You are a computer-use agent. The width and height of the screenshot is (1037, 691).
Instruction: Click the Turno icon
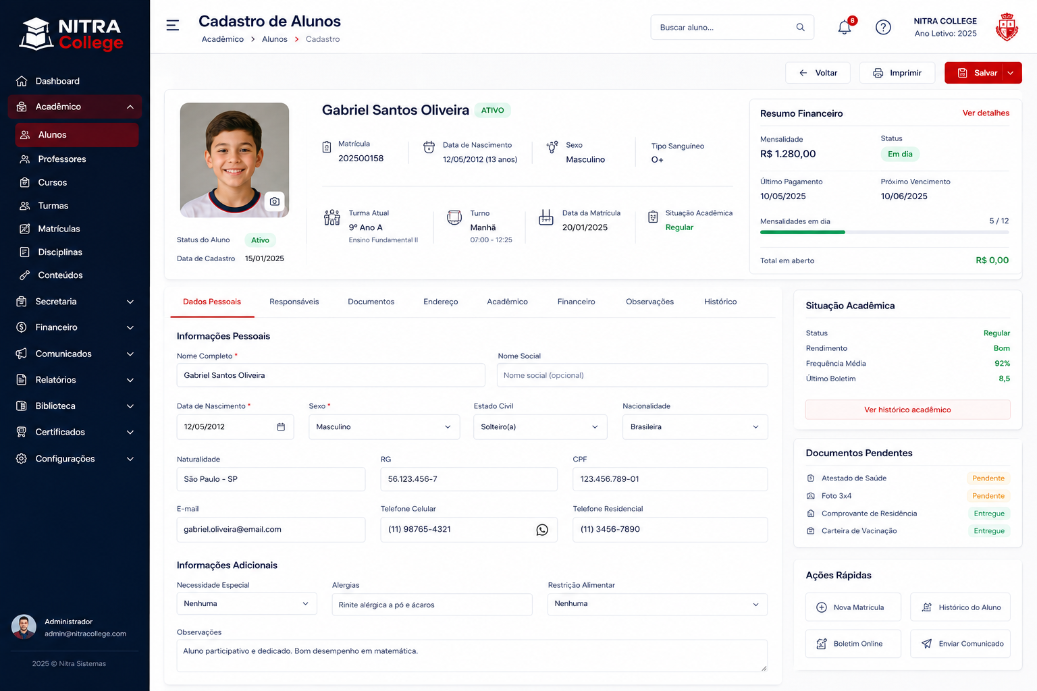click(454, 217)
